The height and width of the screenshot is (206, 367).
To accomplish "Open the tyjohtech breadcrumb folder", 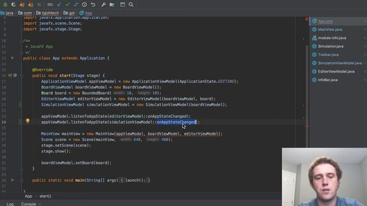I will (48, 13).
